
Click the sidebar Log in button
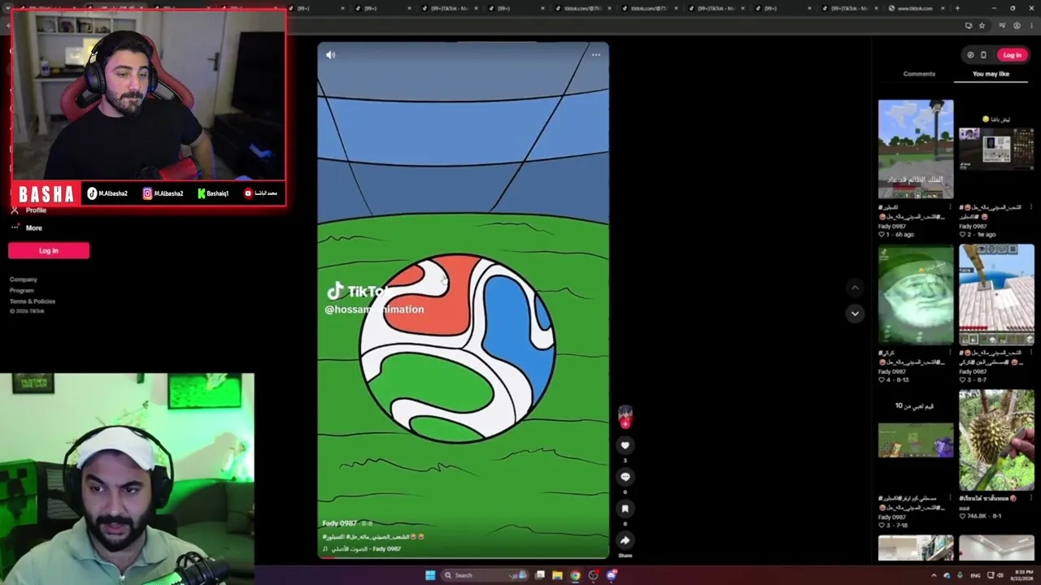click(x=49, y=250)
